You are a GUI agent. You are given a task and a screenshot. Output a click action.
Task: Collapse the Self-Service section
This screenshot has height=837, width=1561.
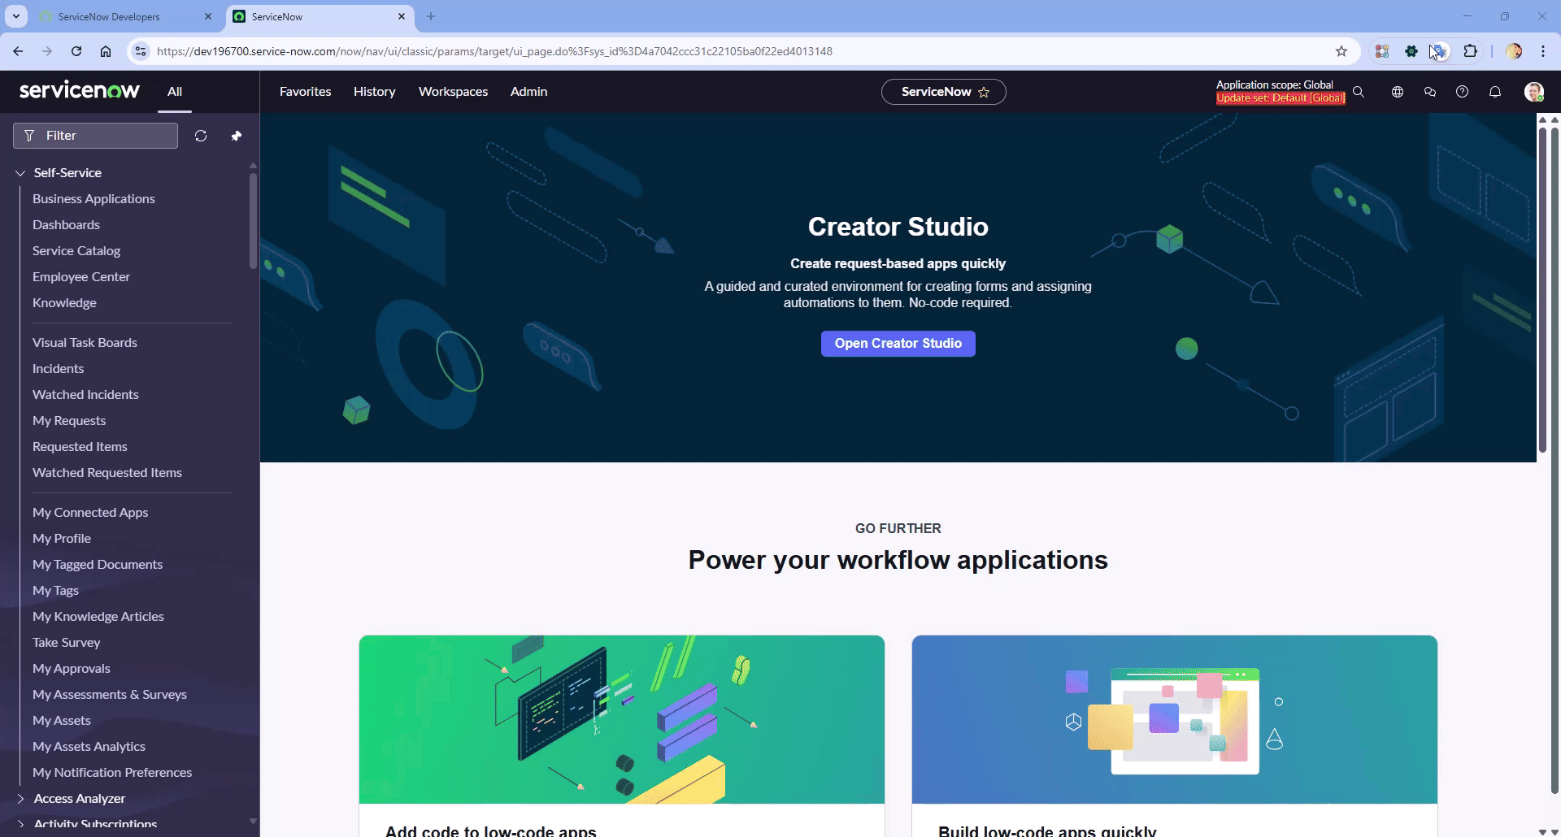(x=21, y=173)
